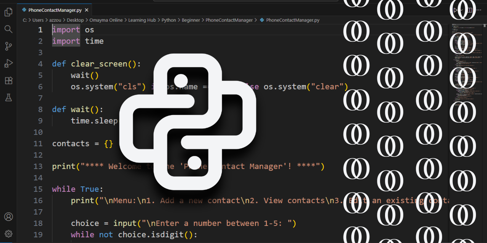Image resolution: width=487 pixels, height=243 pixels.
Task: Click the 'Enter a number between 1-5' string
Action: point(219,223)
